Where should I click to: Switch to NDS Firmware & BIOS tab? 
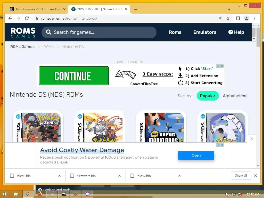tap(38, 9)
